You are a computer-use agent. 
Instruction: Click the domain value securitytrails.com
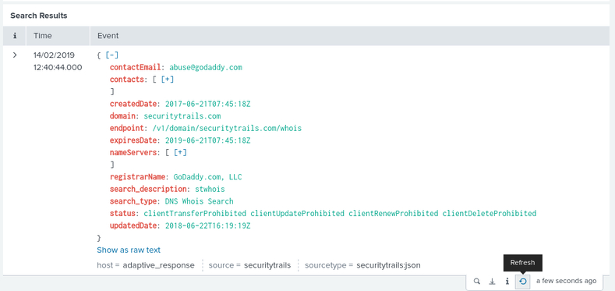tap(182, 115)
